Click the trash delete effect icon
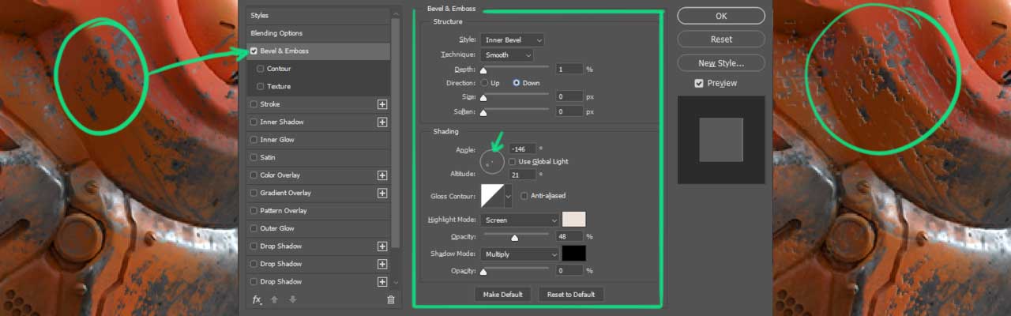This screenshot has width=1011, height=316. (x=390, y=300)
